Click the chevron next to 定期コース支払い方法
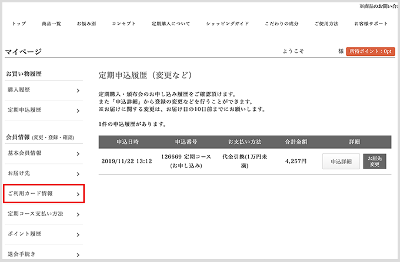 (78, 214)
